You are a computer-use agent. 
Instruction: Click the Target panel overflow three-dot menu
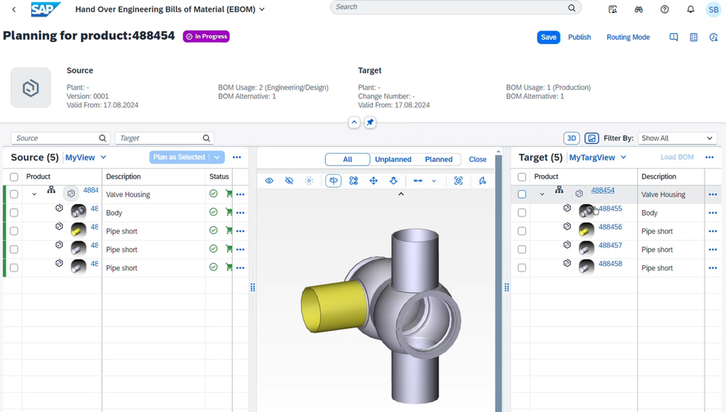(x=709, y=157)
